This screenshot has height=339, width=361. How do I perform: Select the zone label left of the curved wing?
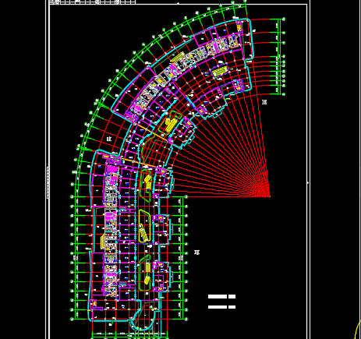109,139
